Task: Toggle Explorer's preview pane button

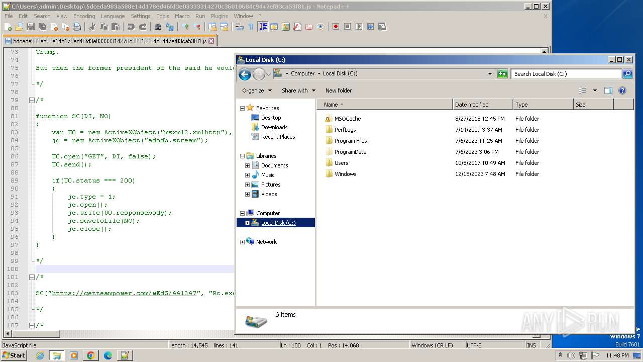Action: click(x=608, y=90)
